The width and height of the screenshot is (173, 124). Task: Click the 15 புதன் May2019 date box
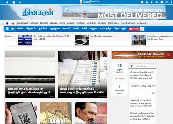[120, 68]
